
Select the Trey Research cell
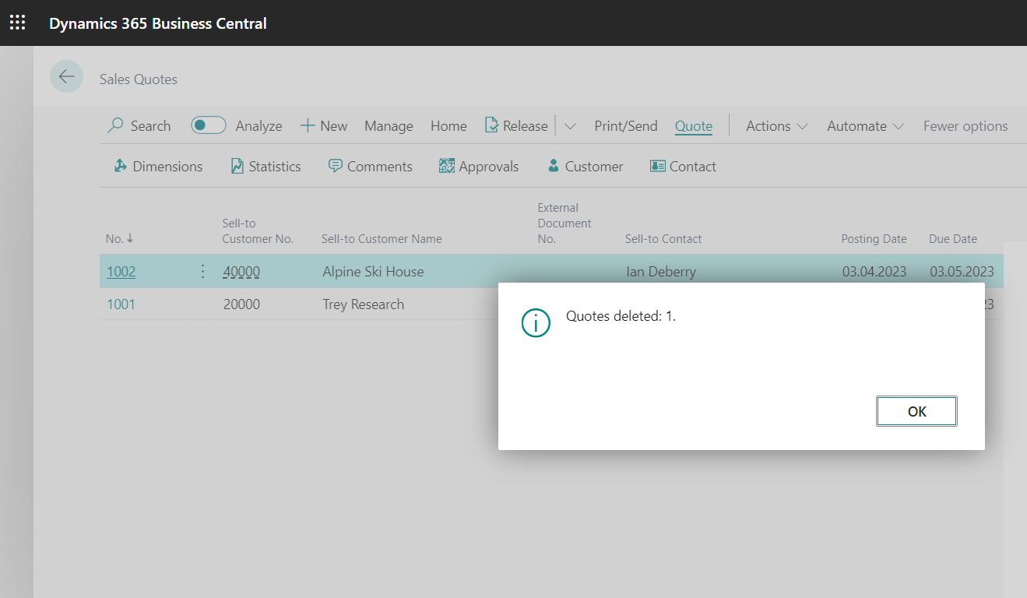[x=364, y=304]
